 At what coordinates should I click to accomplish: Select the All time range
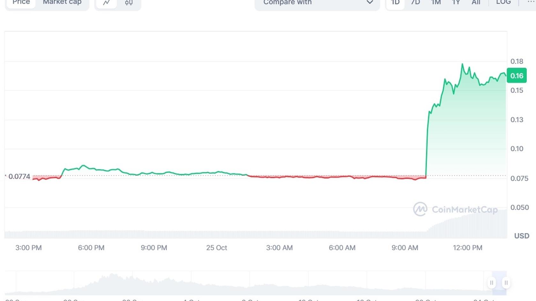(x=476, y=3)
